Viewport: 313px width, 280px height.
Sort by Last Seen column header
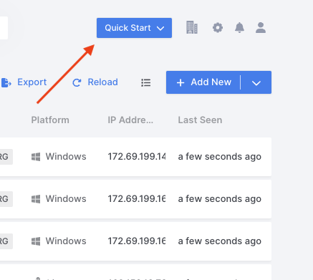pyautogui.click(x=200, y=120)
